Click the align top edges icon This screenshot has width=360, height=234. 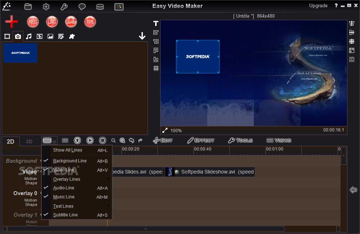[x=156, y=50]
